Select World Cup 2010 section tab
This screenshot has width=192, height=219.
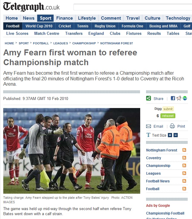(39, 26)
